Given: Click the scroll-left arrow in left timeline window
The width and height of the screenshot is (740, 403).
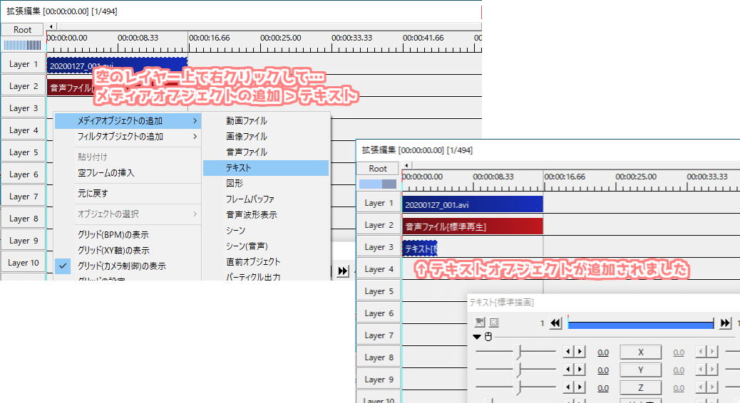Looking at the screenshot, I should (51, 26).
